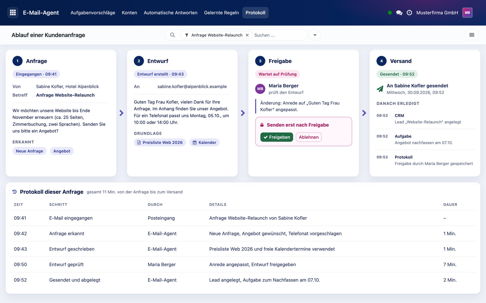Click the sabine.kofler@alpenblick.example address
The width and height of the screenshot is (486, 303).
click(x=192, y=87)
